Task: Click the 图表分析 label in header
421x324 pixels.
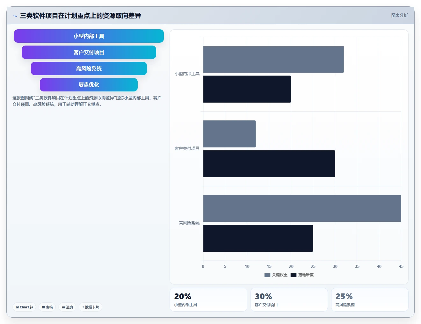Action: click(x=399, y=15)
